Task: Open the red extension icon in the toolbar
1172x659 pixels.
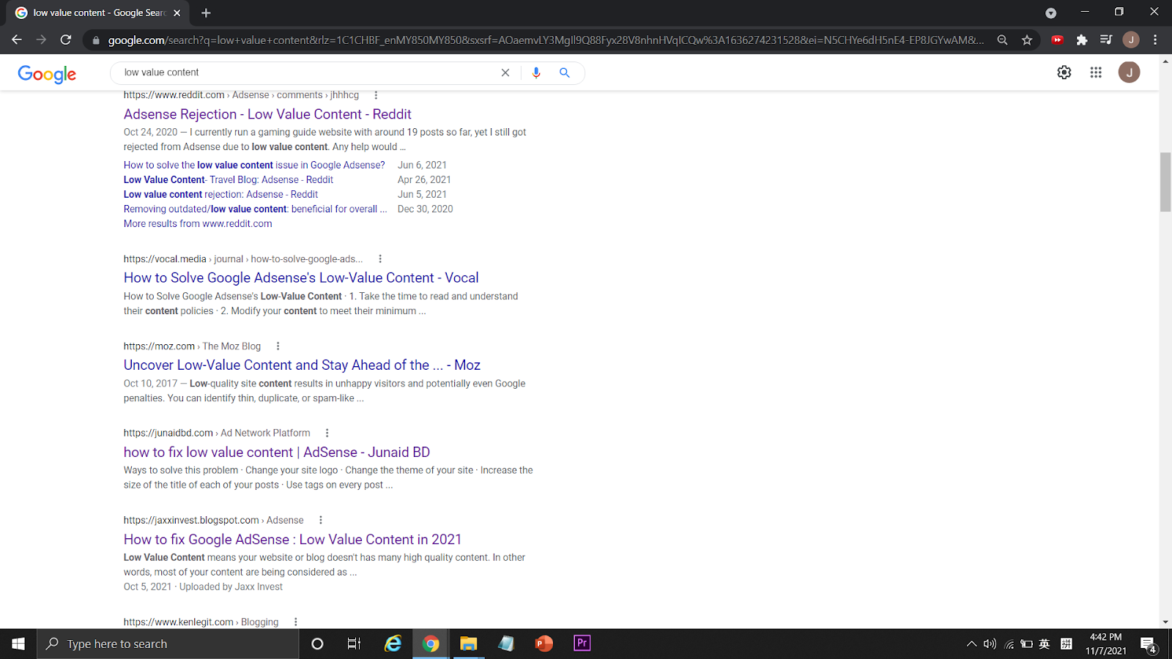Action: [x=1057, y=40]
